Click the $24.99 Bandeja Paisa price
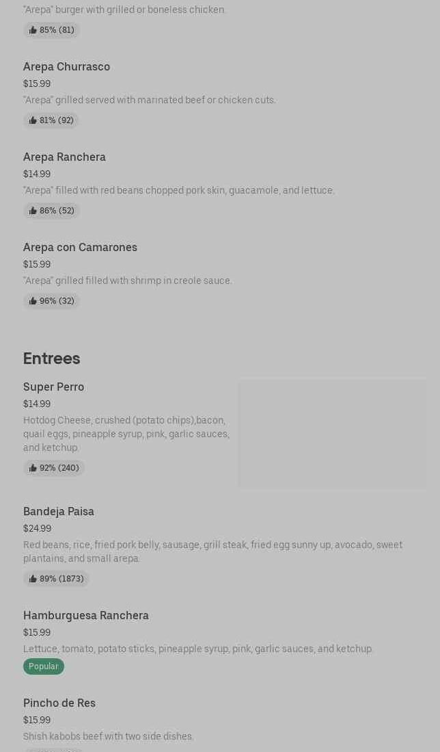440x752 pixels. tap(37, 528)
